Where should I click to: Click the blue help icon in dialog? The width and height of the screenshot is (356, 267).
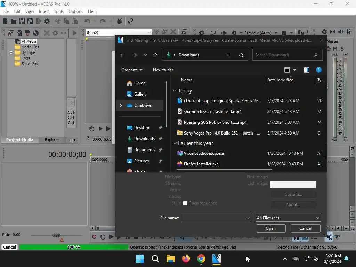[x=318, y=70]
